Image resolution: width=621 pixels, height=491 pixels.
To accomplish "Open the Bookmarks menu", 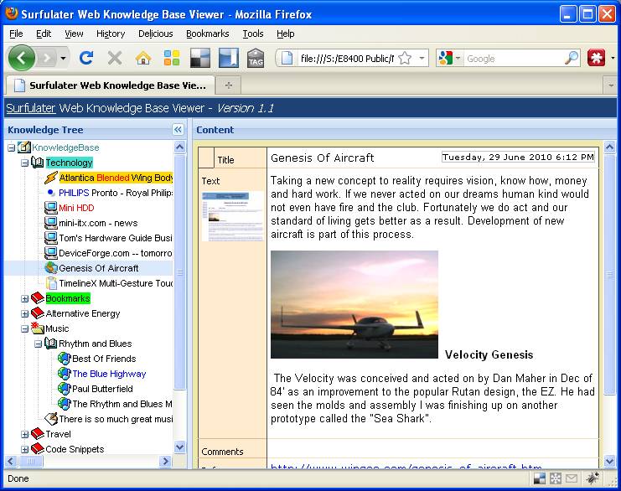I will (x=208, y=34).
